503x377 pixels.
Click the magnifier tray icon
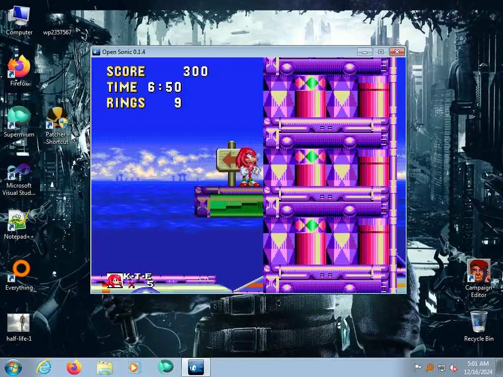[x=429, y=367]
